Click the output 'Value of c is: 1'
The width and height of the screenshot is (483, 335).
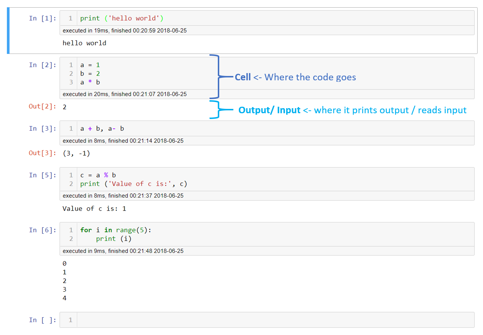pos(94,209)
